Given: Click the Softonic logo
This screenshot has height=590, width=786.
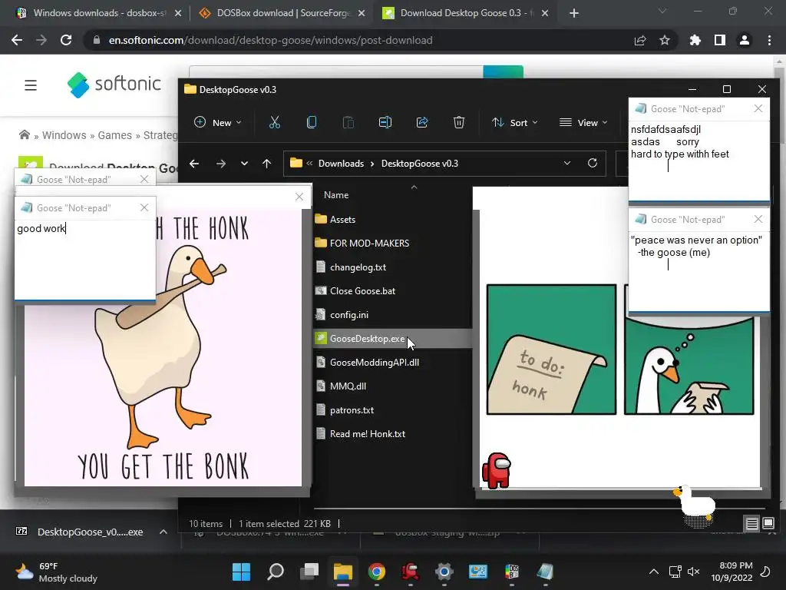Looking at the screenshot, I should [x=114, y=85].
